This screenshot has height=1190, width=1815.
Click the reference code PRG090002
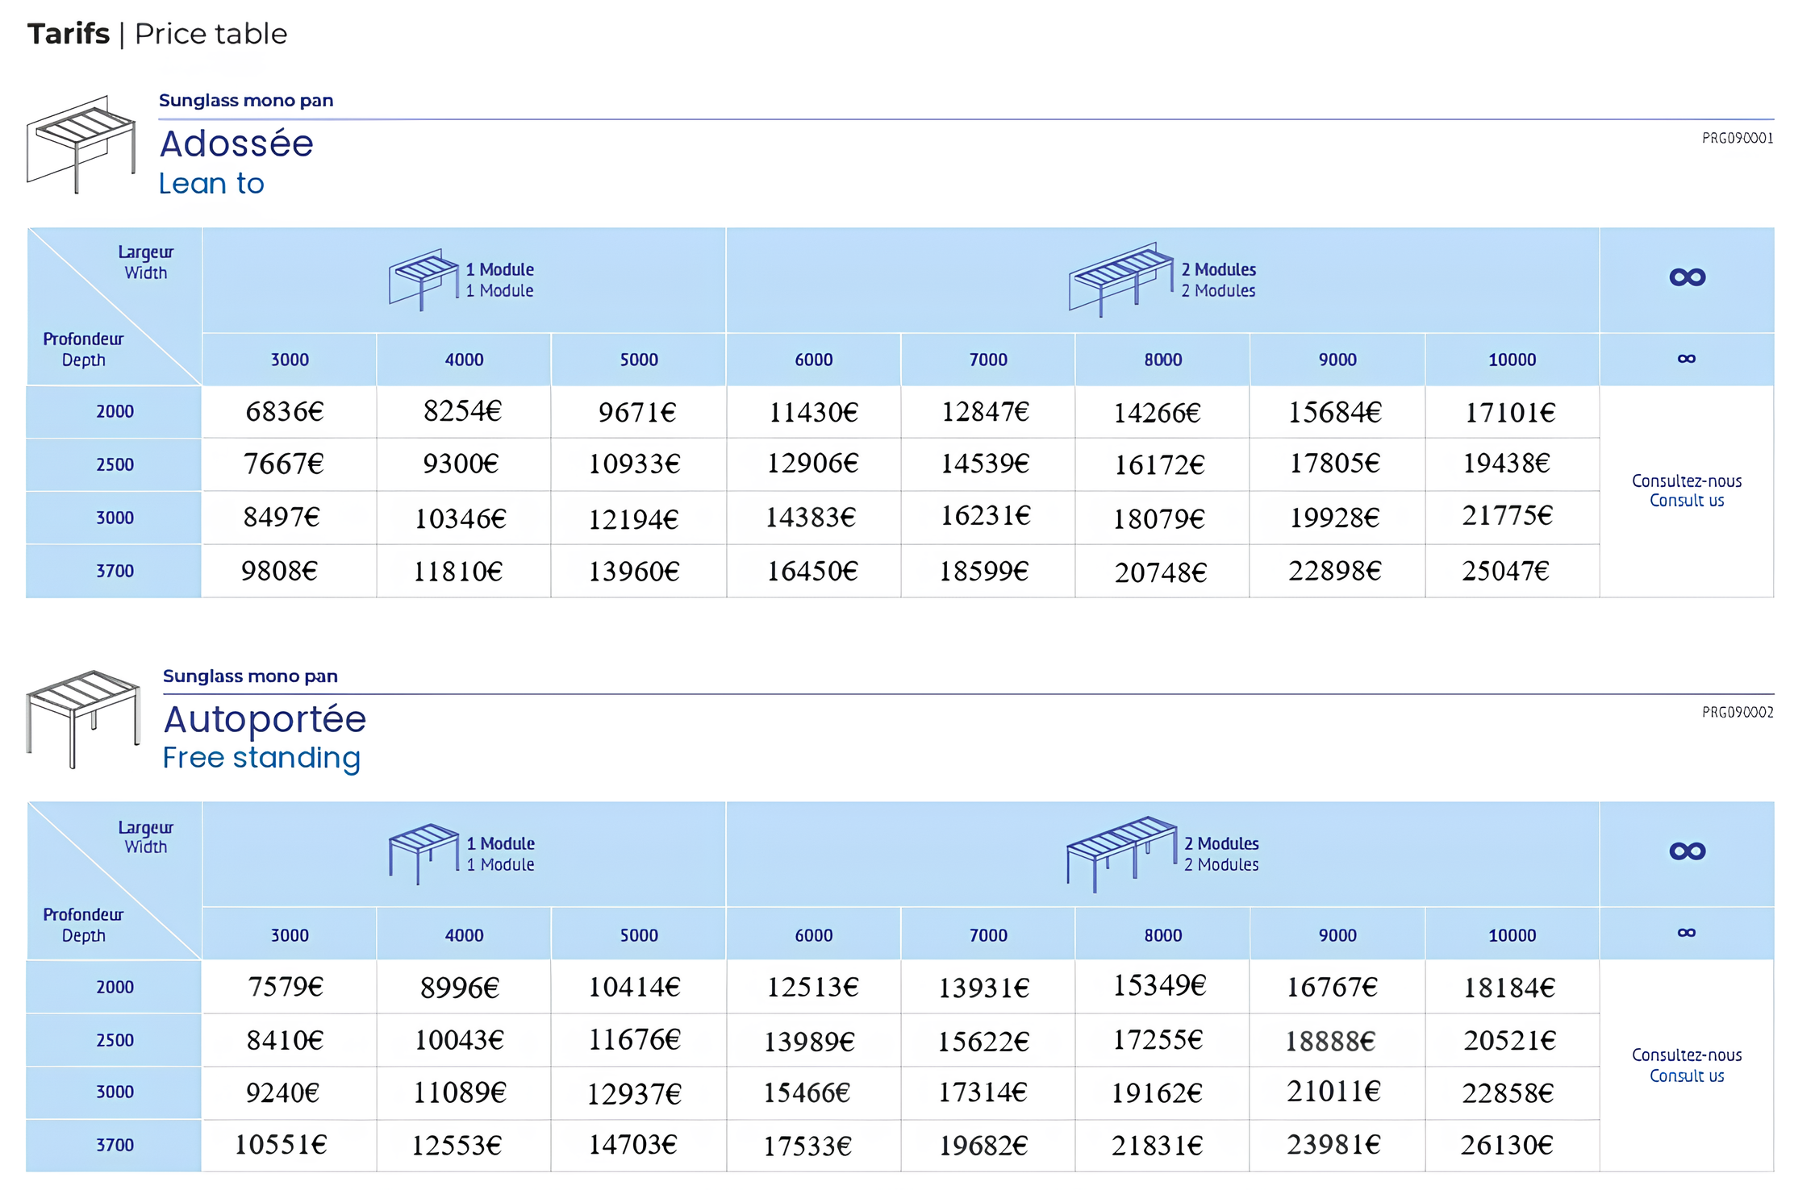click(1738, 713)
